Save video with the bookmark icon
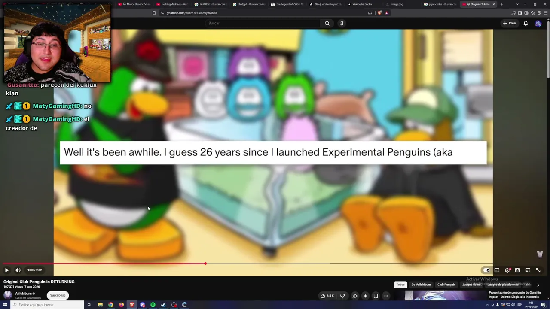The image size is (550, 309). [x=376, y=296]
